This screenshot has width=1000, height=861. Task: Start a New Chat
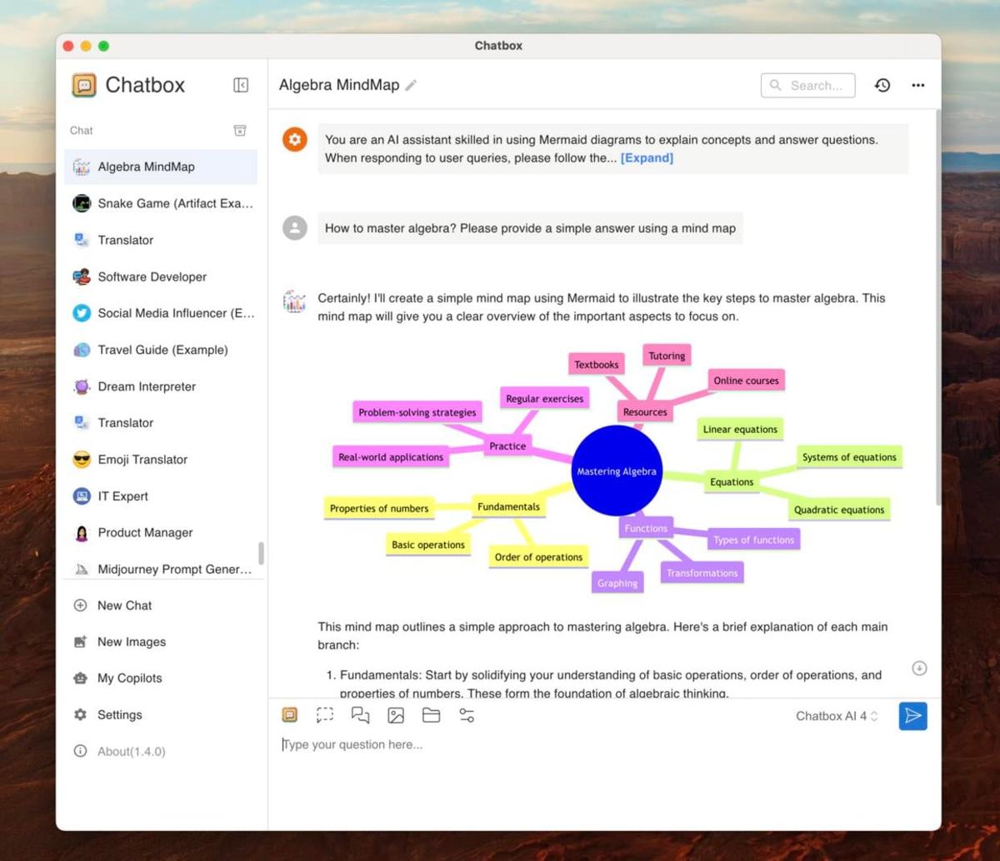point(124,605)
